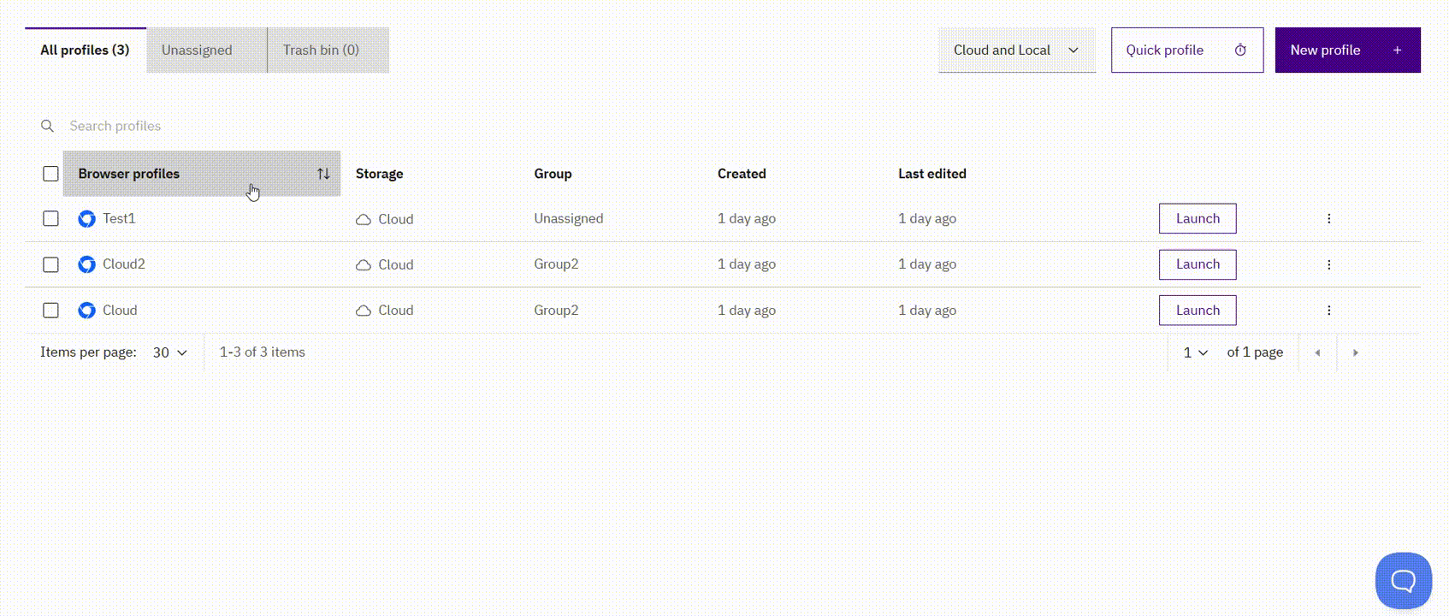This screenshot has height=616, width=1449.
Task: Click the cloud storage icon in Test1 row
Action: 364,220
